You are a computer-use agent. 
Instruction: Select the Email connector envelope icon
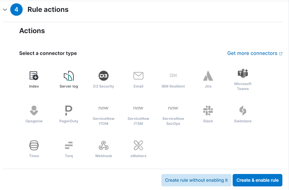pyautogui.click(x=138, y=76)
